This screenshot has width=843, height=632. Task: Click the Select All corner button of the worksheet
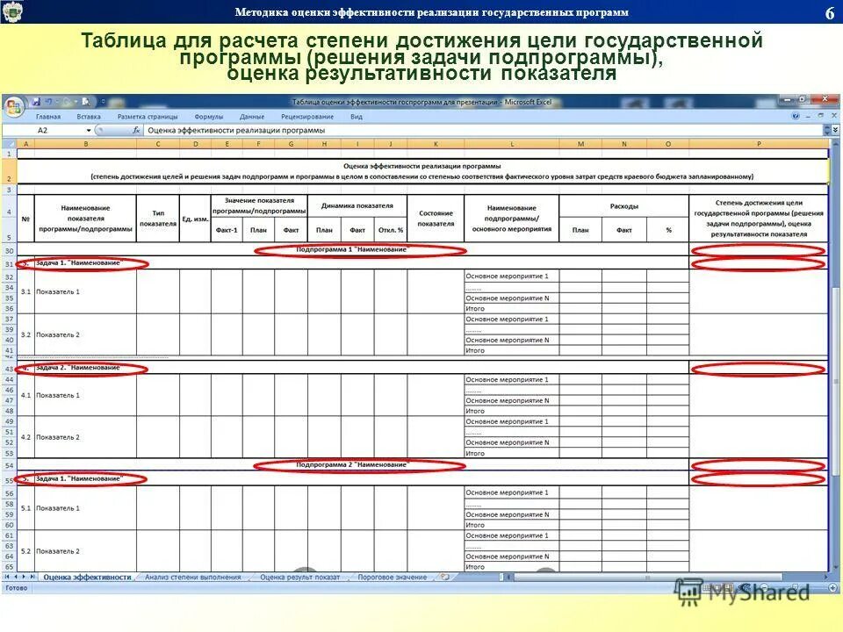pyautogui.click(x=10, y=143)
